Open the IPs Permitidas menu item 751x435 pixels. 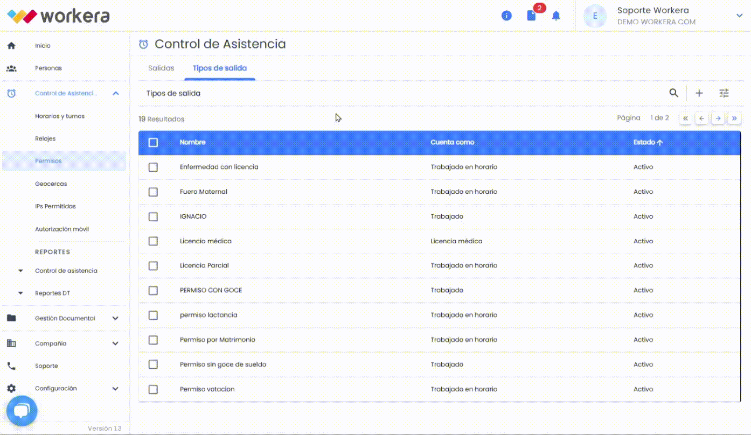pyautogui.click(x=55, y=207)
